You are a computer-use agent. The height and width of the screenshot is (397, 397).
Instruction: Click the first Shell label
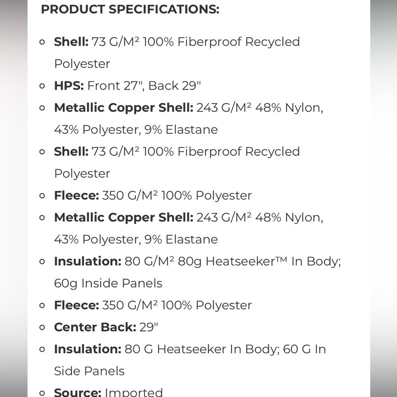click(71, 42)
